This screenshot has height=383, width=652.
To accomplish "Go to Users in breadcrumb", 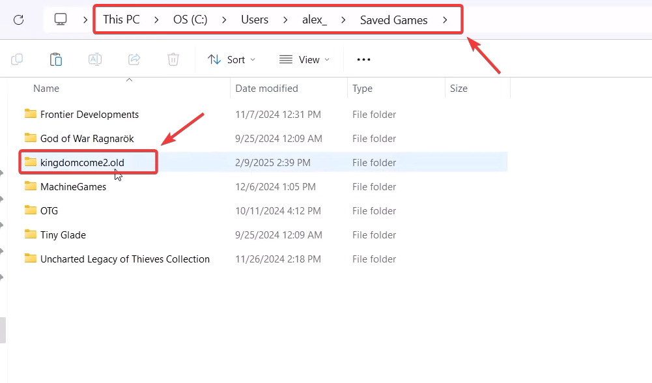I will coord(255,20).
